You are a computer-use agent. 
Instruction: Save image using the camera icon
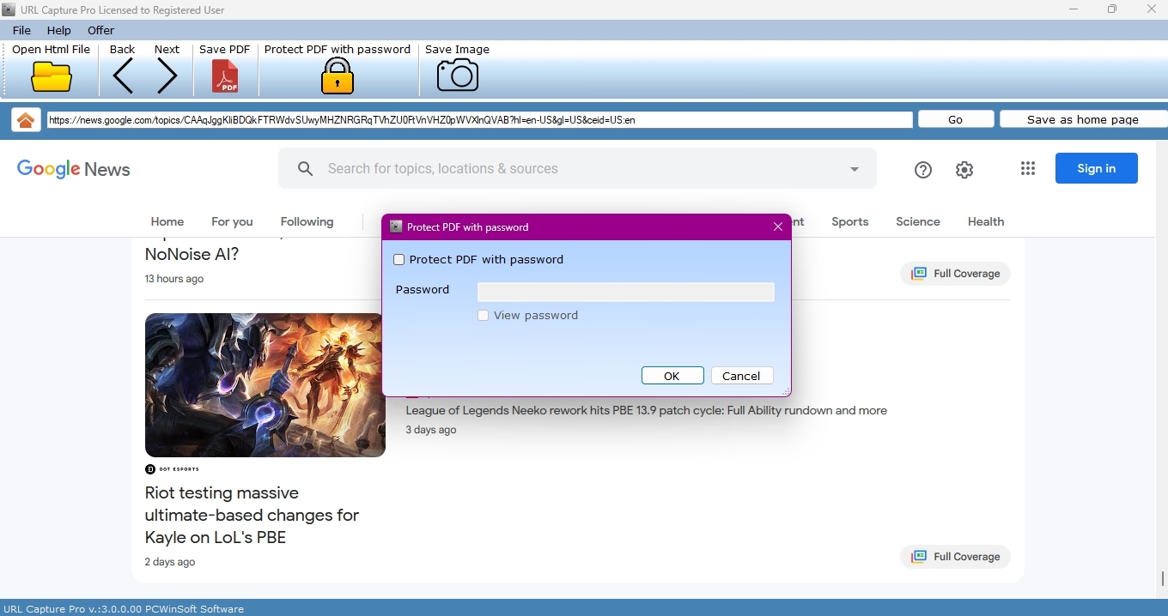click(457, 76)
